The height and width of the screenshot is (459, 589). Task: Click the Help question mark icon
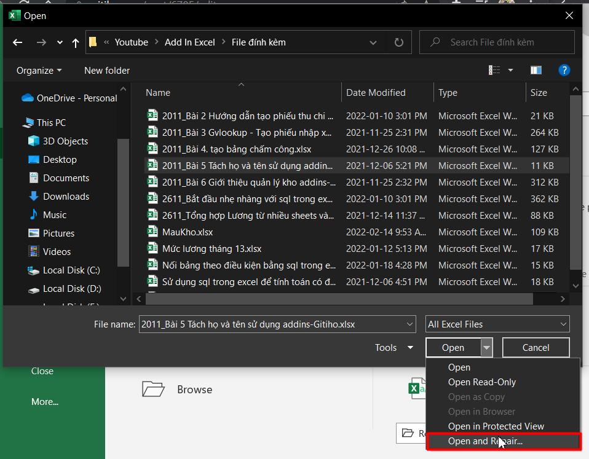564,70
